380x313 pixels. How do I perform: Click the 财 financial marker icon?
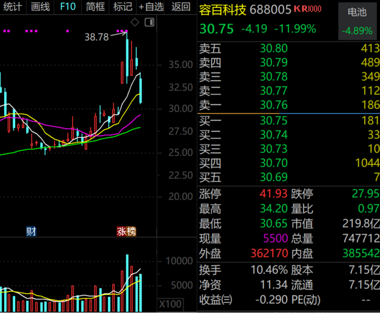pos(31,232)
